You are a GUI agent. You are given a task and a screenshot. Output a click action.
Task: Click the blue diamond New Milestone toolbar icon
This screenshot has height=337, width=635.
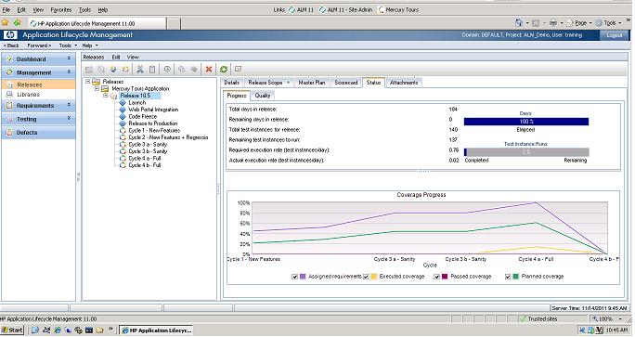(x=113, y=70)
